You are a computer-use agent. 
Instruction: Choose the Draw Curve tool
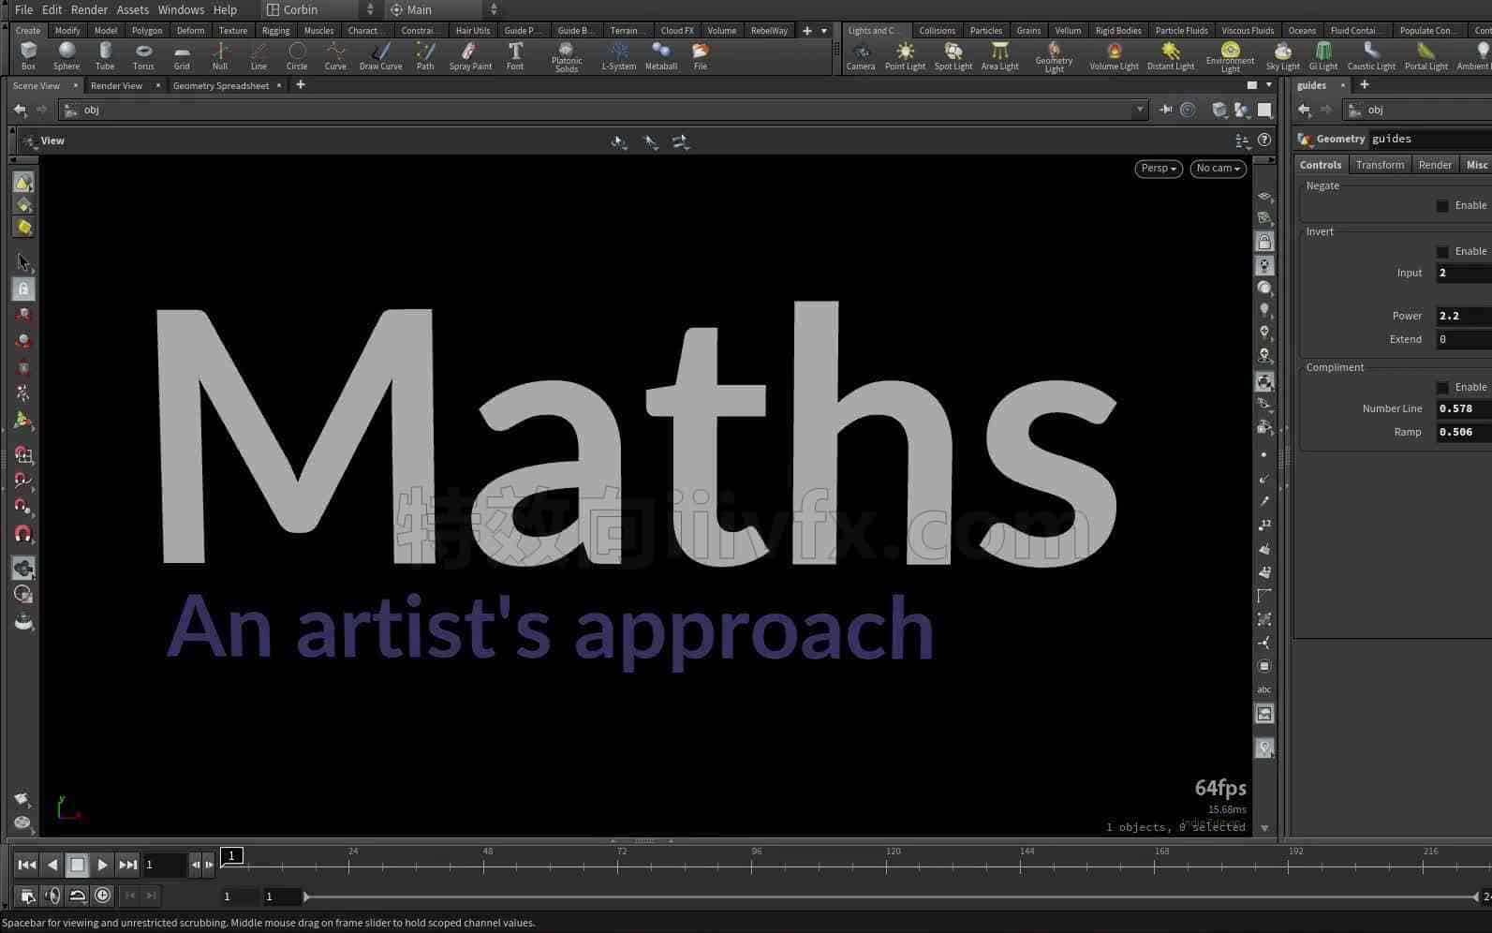coord(380,56)
